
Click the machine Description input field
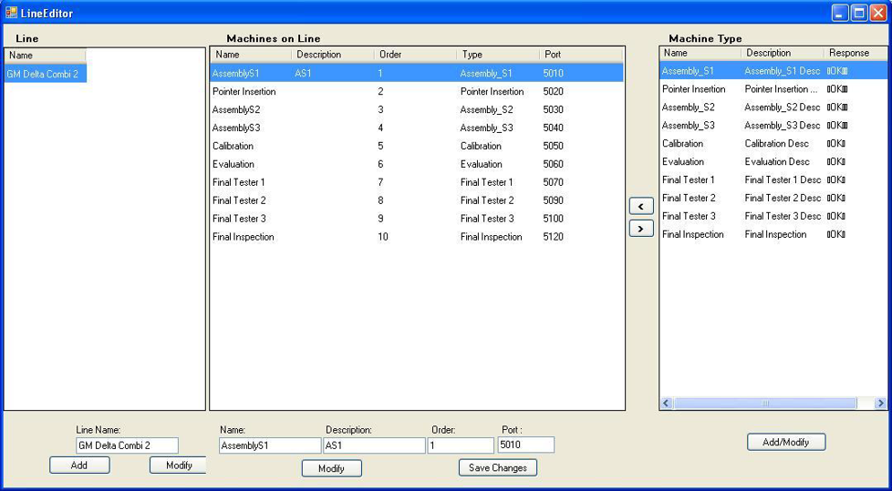pos(374,445)
